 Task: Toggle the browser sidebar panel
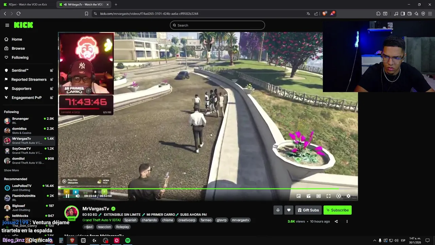[403, 14]
